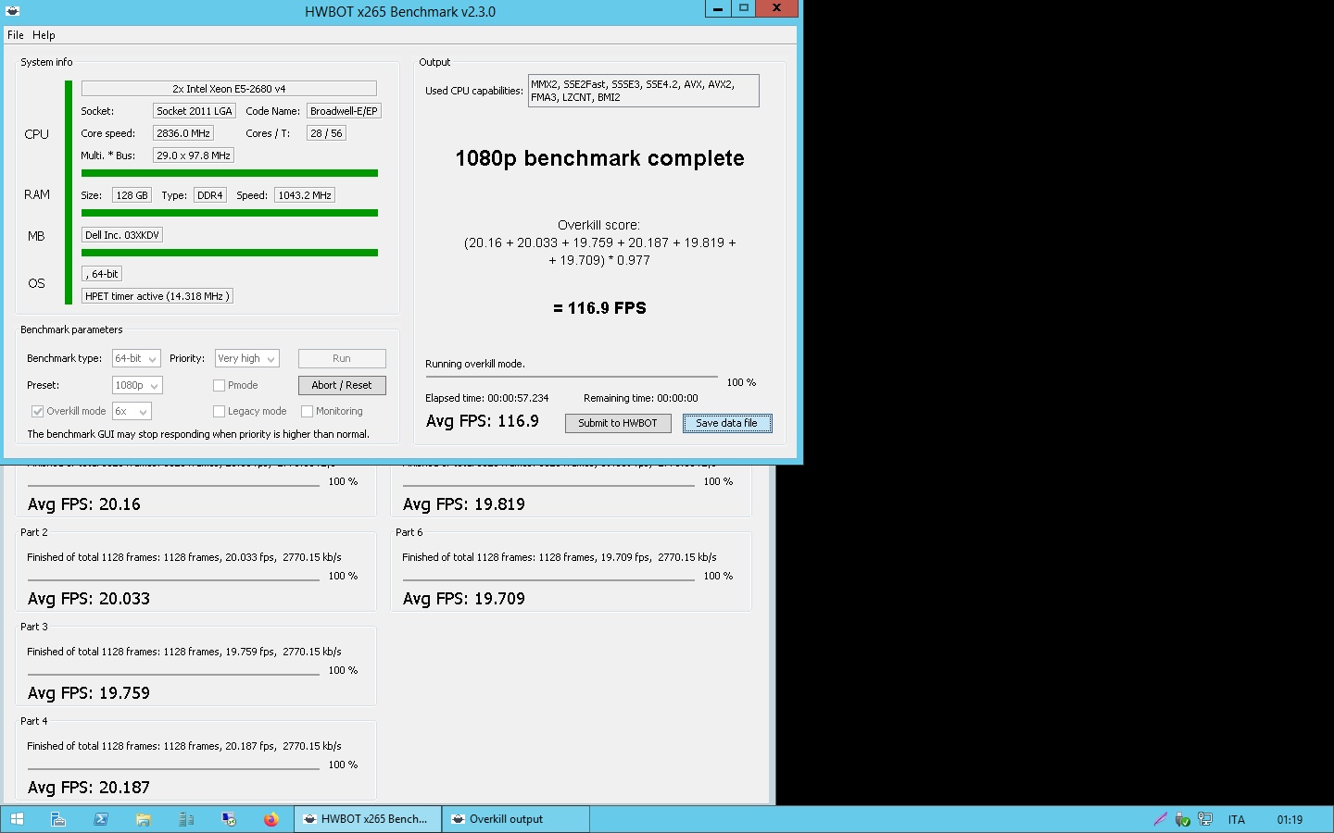Click 'Avg FPS: 116.9' in main window
The width and height of the screenshot is (1334, 833).
[x=483, y=421]
